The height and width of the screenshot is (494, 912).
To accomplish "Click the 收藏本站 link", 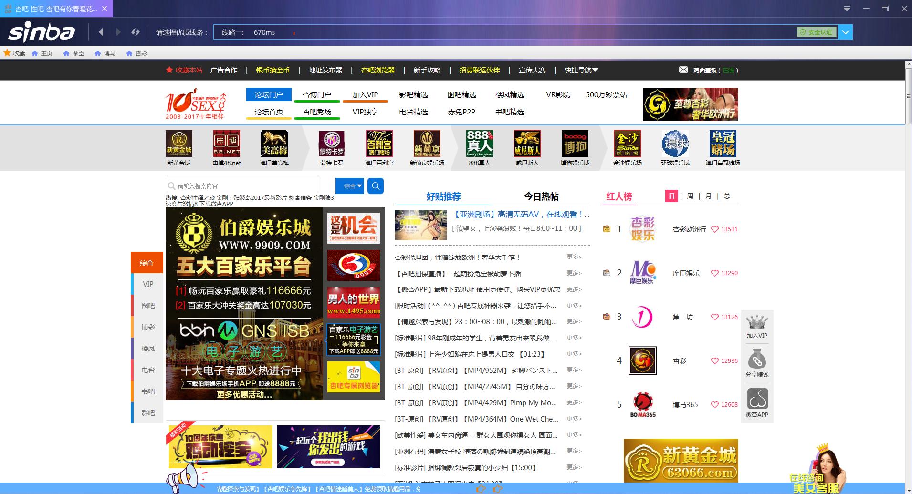I will (x=184, y=70).
